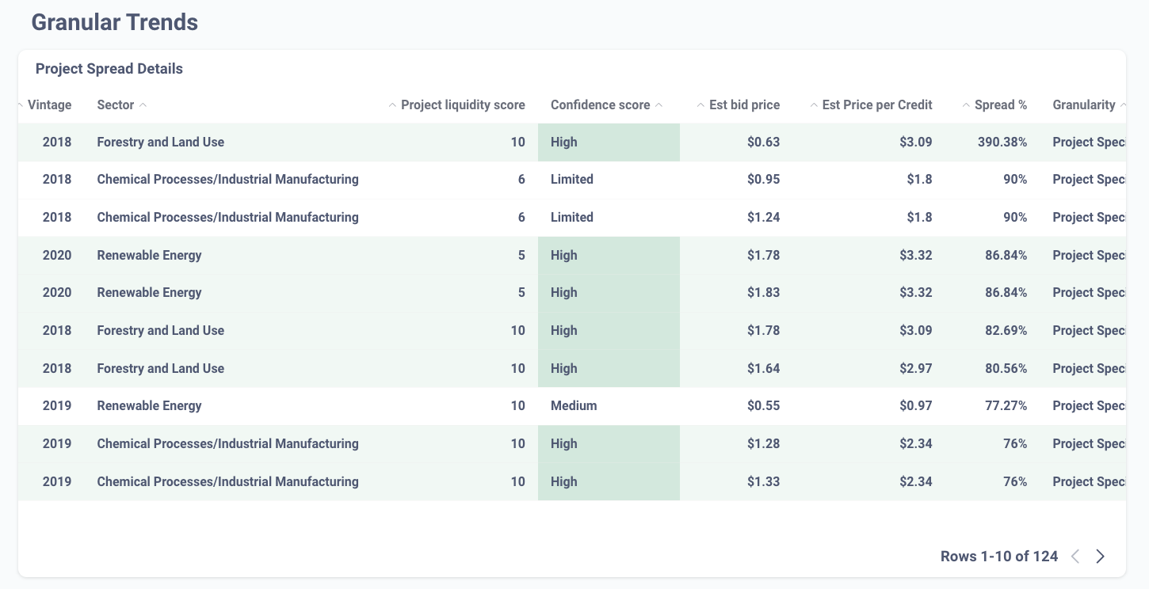Select 90% spread in the $0.95 row
1149x589 pixels.
point(1015,180)
